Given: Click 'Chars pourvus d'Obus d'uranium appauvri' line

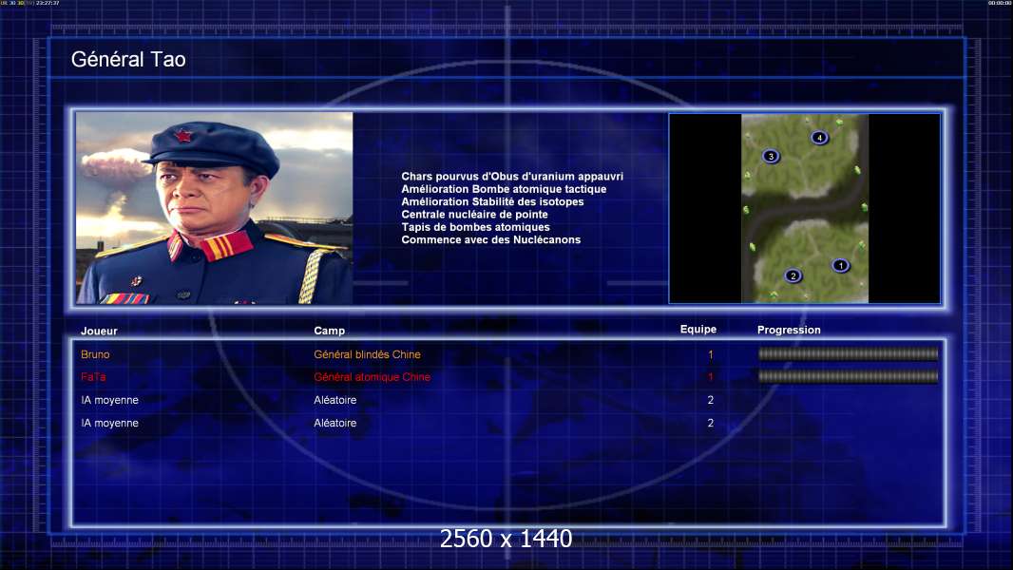Looking at the screenshot, I should click(x=512, y=177).
